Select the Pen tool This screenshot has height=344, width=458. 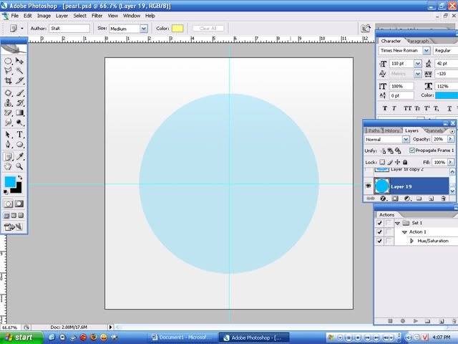tap(8, 144)
